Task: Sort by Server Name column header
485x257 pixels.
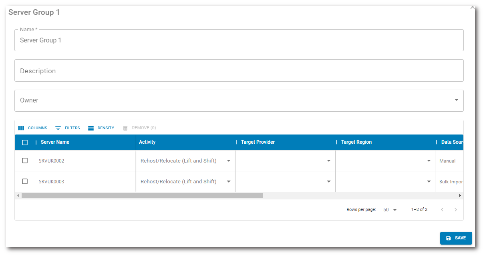Action: pyautogui.click(x=55, y=142)
